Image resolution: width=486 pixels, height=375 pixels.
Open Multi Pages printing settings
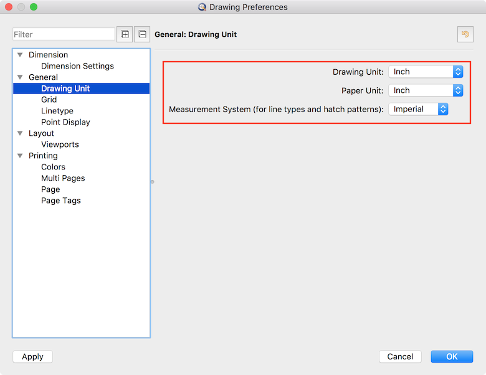63,178
